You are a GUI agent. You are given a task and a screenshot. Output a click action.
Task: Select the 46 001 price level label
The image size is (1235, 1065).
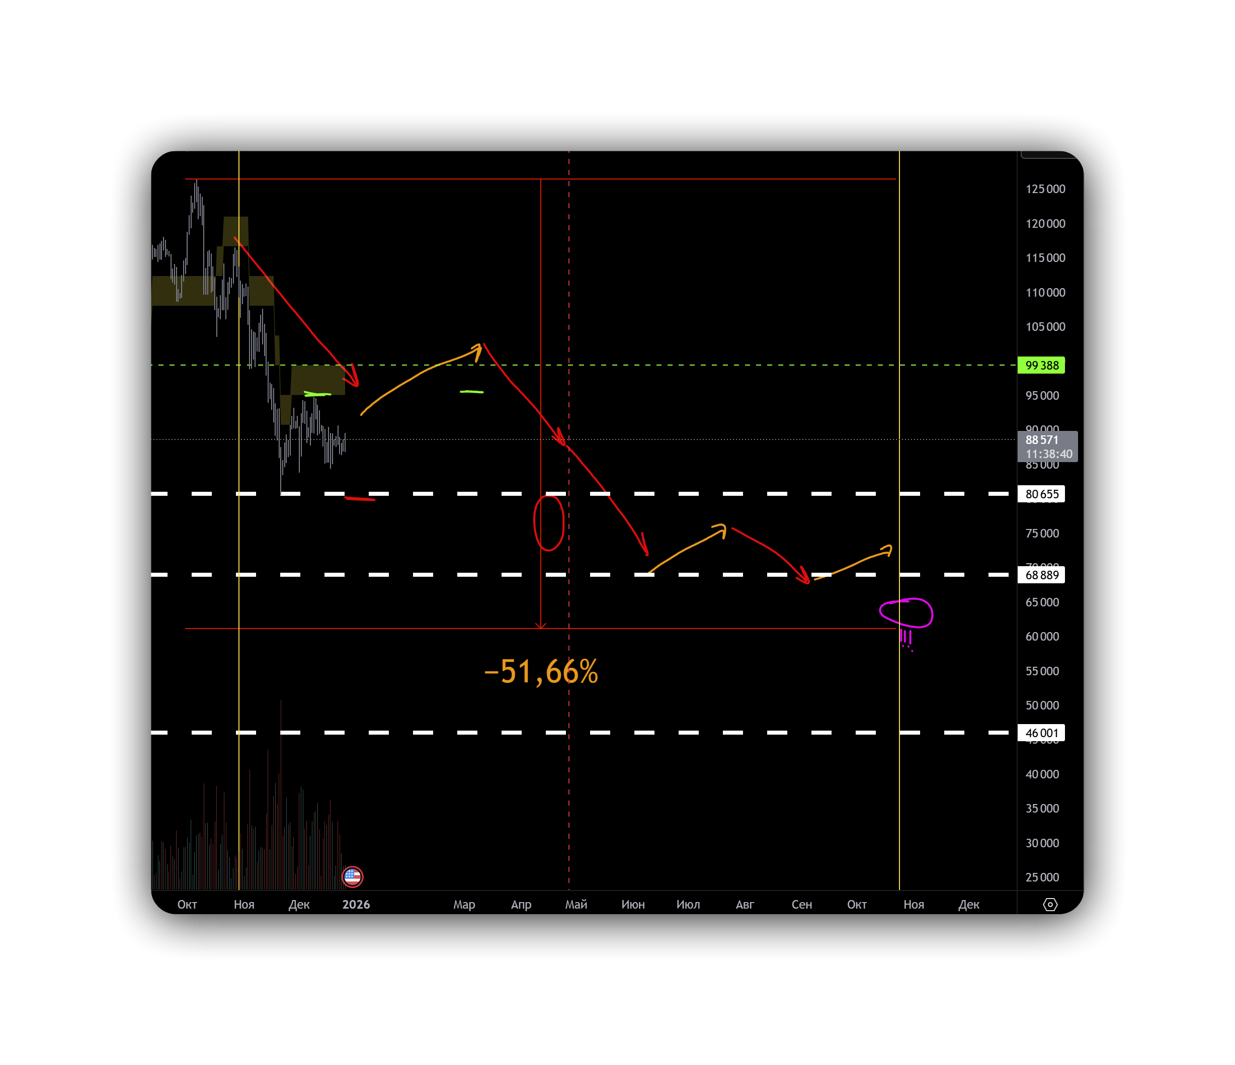pos(1041,733)
